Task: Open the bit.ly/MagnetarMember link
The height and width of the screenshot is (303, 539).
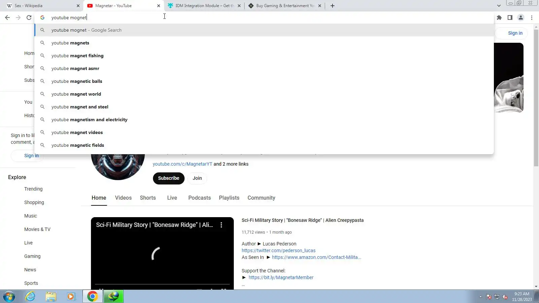Action: click(x=281, y=277)
